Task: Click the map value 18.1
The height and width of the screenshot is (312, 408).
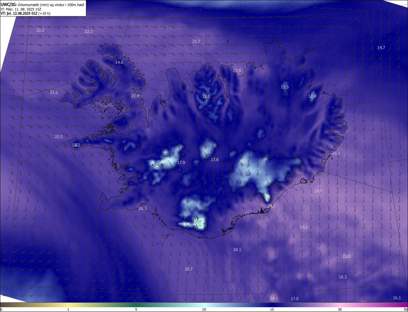Action: [x=237, y=249]
